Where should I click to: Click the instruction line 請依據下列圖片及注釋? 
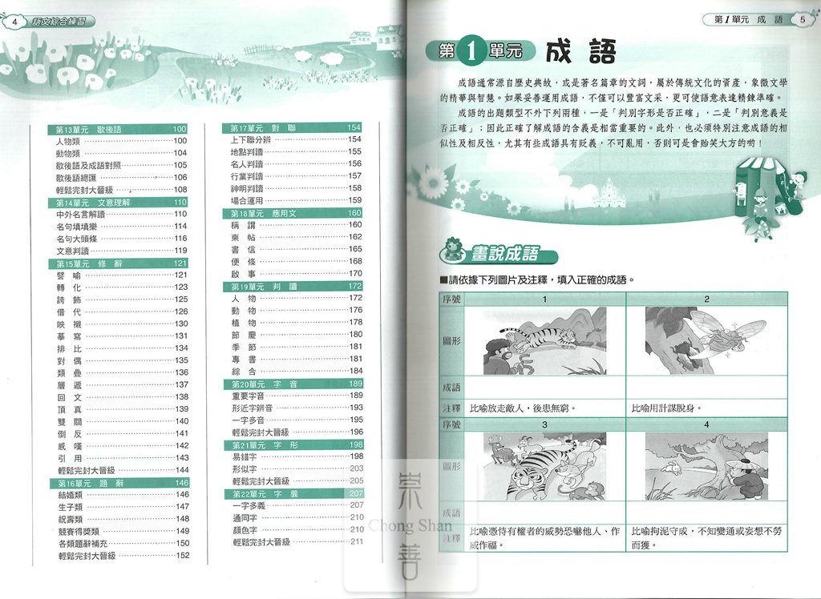click(537, 280)
